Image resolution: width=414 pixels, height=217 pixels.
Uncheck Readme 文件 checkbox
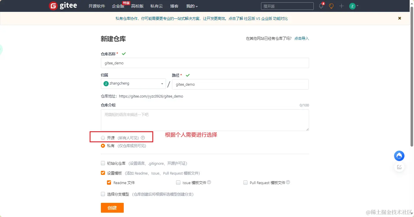[109, 182]
